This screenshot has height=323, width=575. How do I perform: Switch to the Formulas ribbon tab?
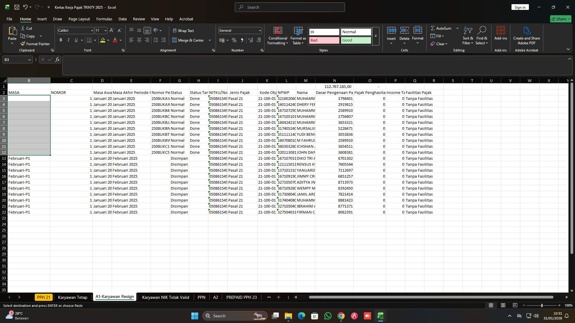[x=104, y=19]
